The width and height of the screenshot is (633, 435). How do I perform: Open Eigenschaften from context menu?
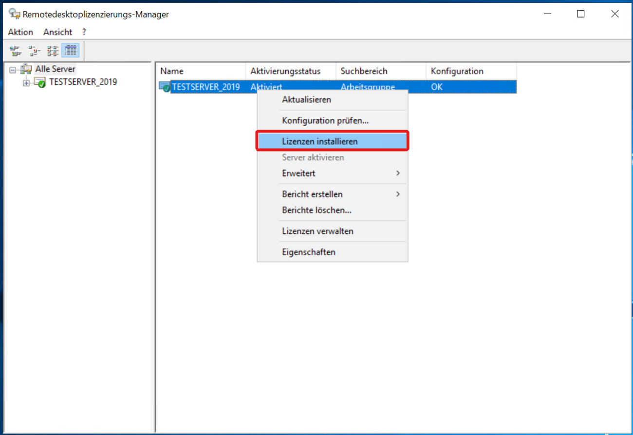[333, 252]
